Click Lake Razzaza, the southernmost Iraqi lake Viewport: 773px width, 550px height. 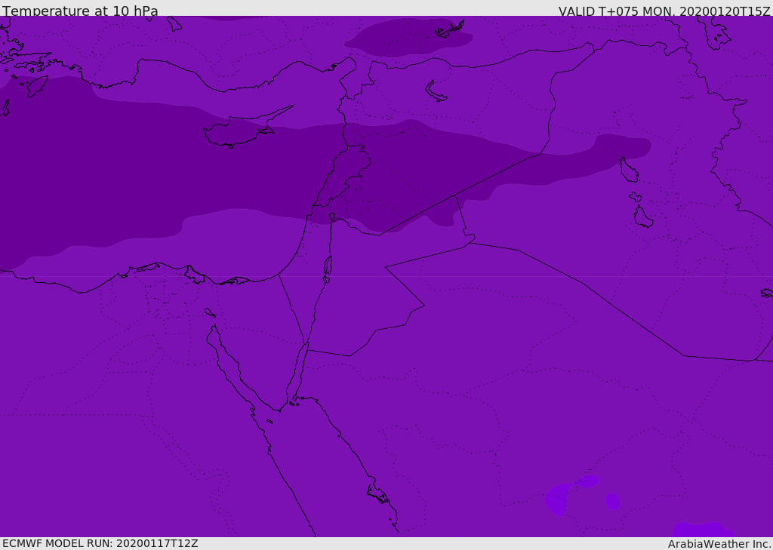click(x=643, y=217)
